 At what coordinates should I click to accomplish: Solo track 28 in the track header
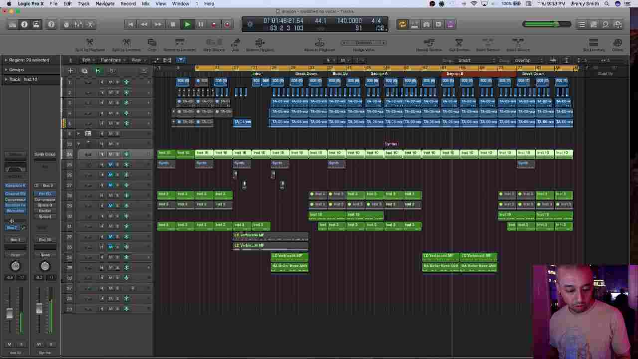[x=118, y=195]
